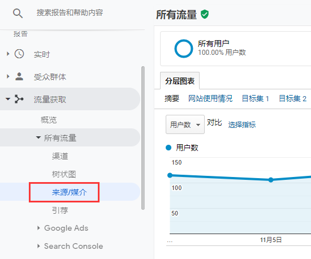Screen dimensions: 311x259
Task: Open the 用户数 metric dropdown
Action: click(x=185, y=124)
